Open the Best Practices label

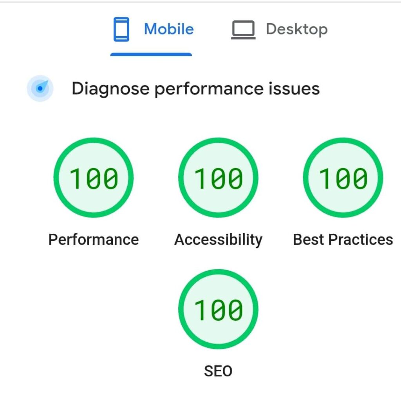343,240
